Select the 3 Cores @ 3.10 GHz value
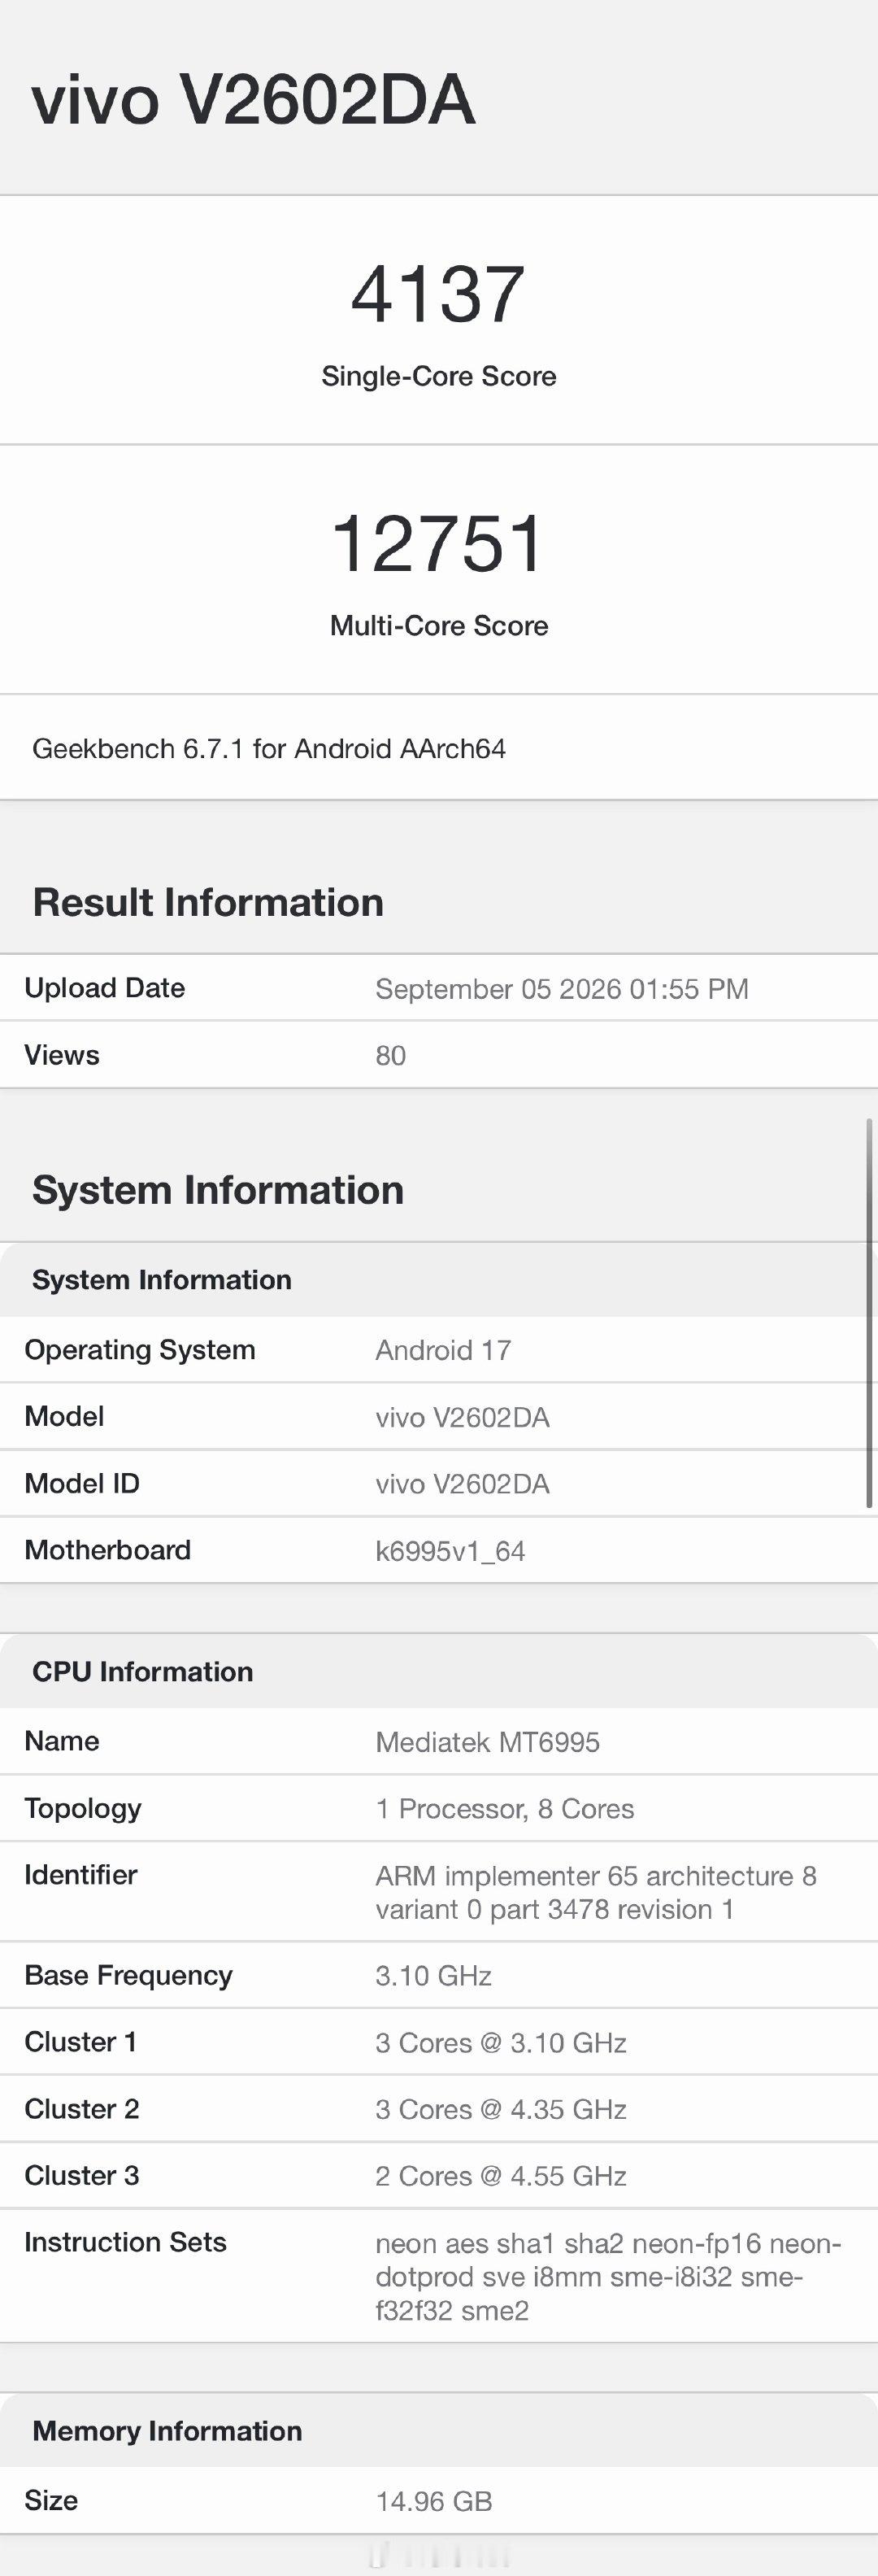This screenshot has height=2576, width=878. pos(501,2043)
